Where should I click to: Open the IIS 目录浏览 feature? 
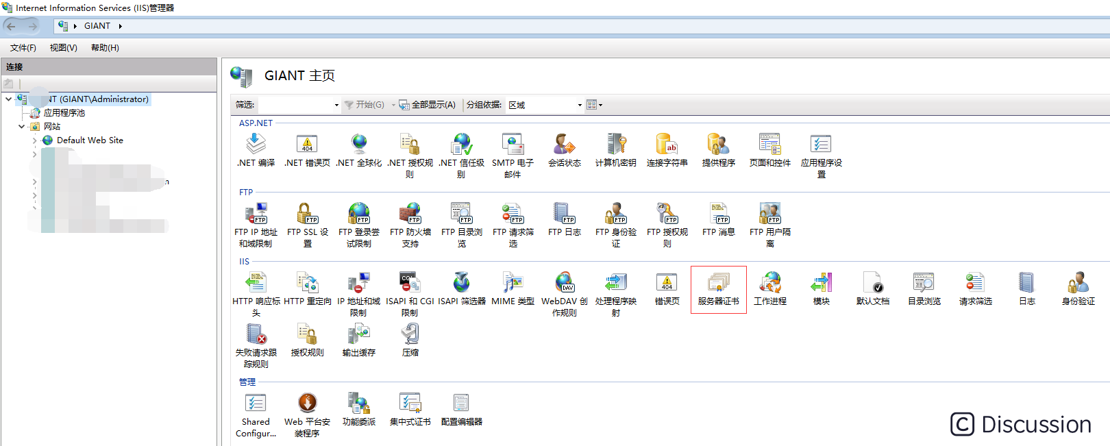point(924,288)
